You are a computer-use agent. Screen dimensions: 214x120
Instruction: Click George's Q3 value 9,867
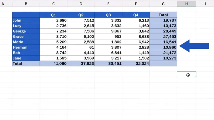click(108, 31)
